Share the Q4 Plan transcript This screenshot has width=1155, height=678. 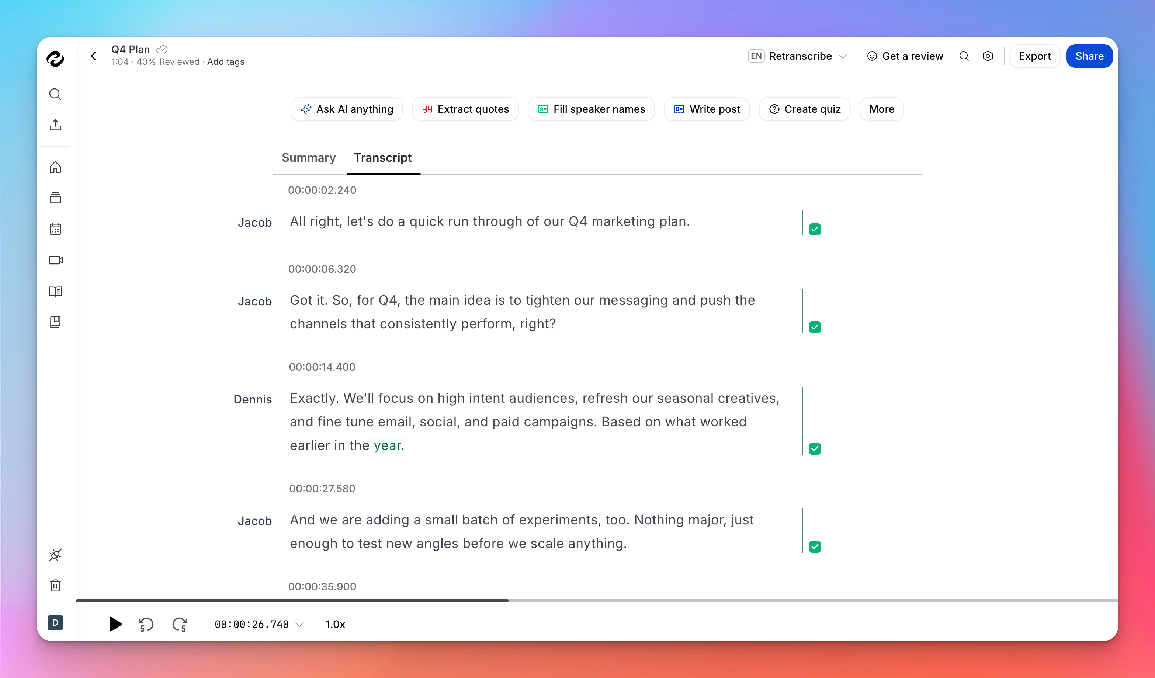(x=1089, y=56)
